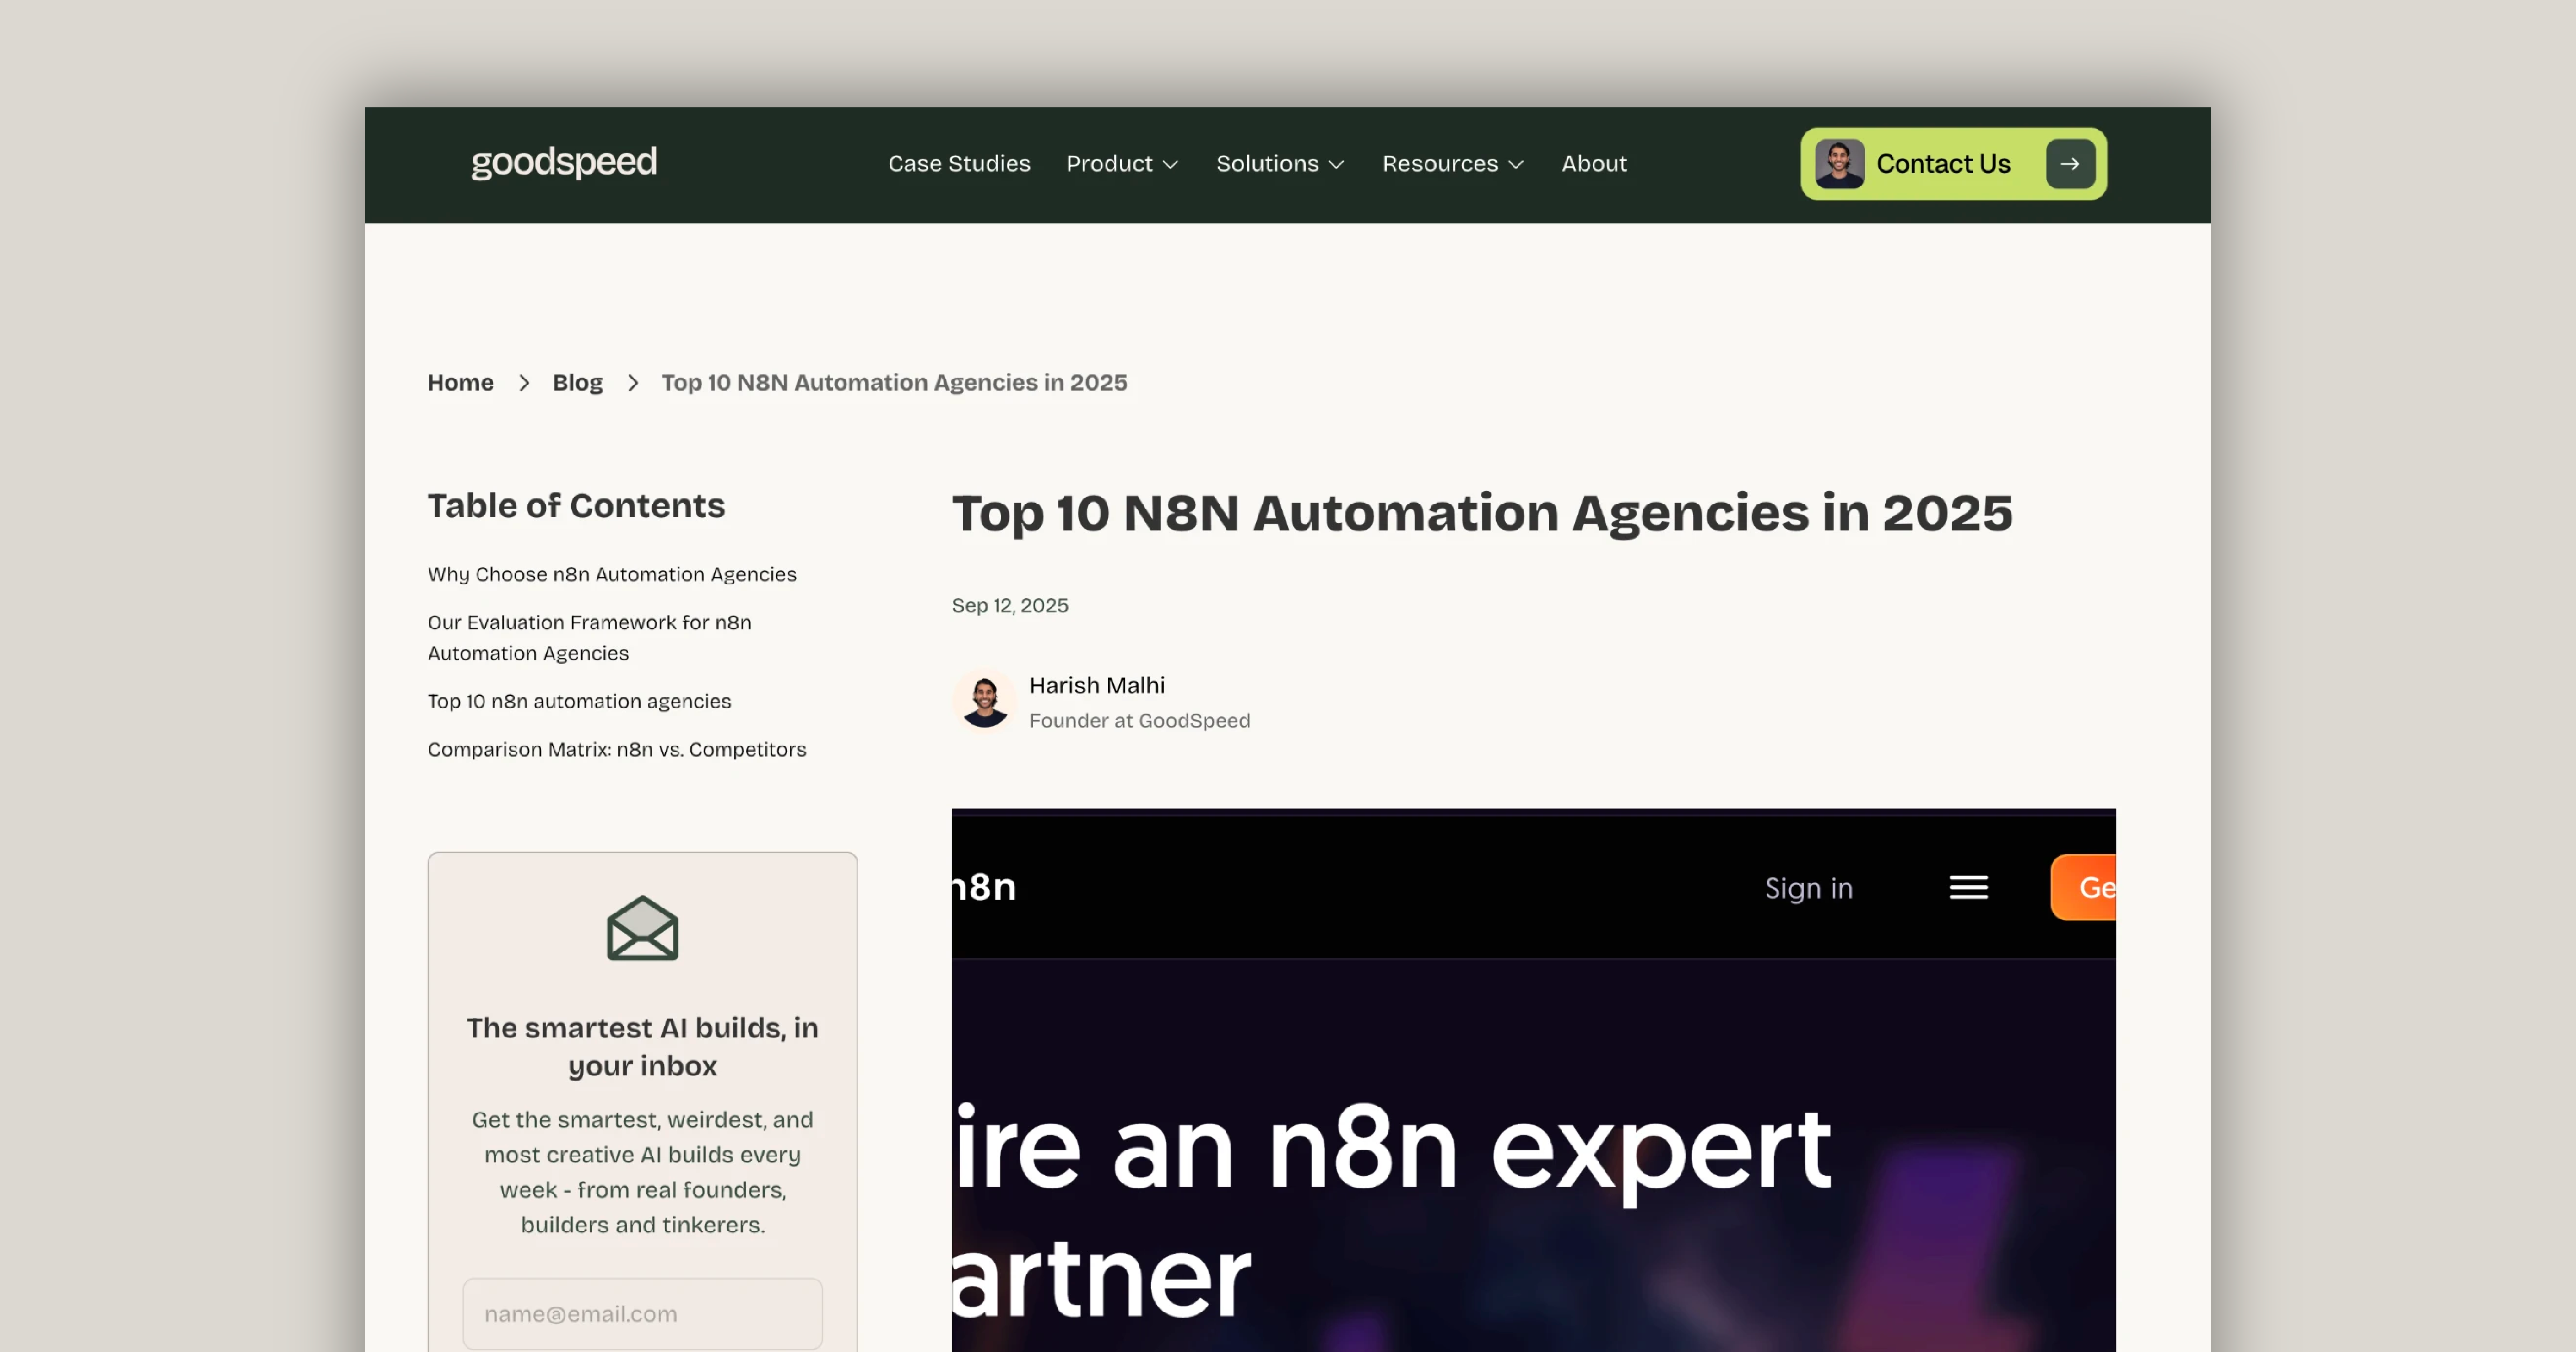Viewport: 2576px width, 1352px height.
Task: Click the arrow icon in Contact Us button
Action: pos(2070,163)
